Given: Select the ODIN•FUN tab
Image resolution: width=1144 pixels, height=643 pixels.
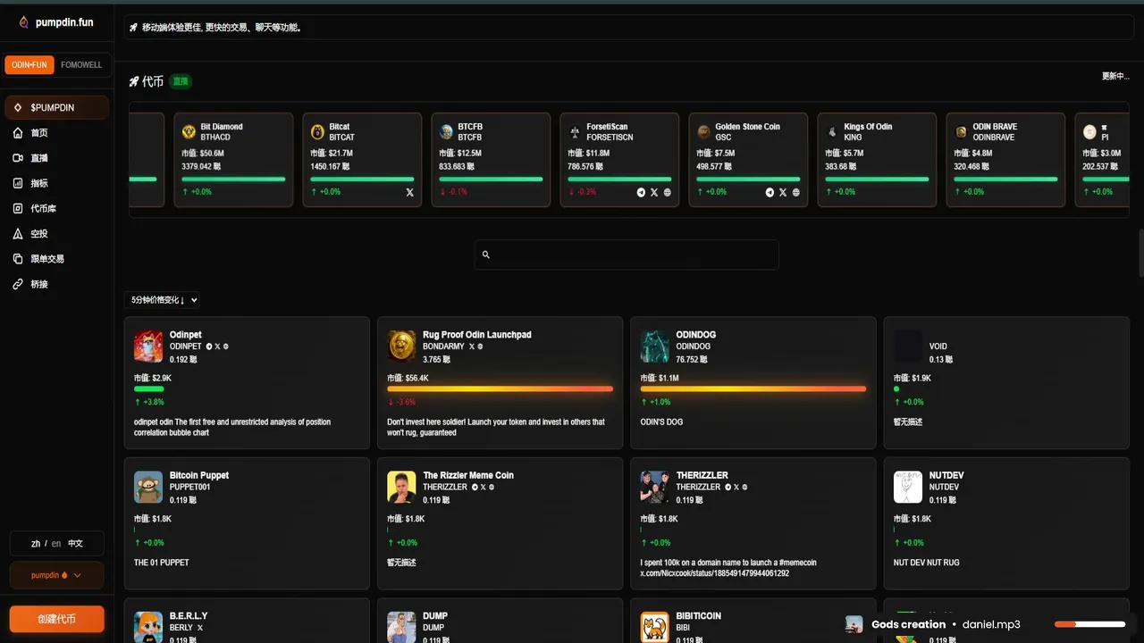Looking at the screenshot, I should click(x=29, y=65).
